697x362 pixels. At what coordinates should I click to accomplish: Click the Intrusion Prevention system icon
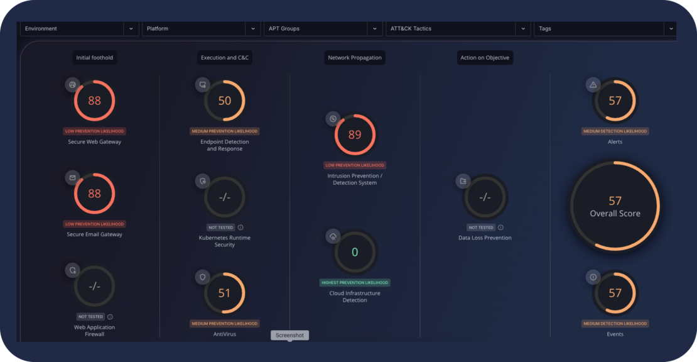pyautogui.click(x=333, y=119)
